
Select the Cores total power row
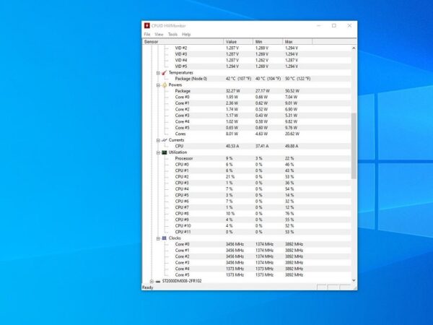click(x=247, y=134)
